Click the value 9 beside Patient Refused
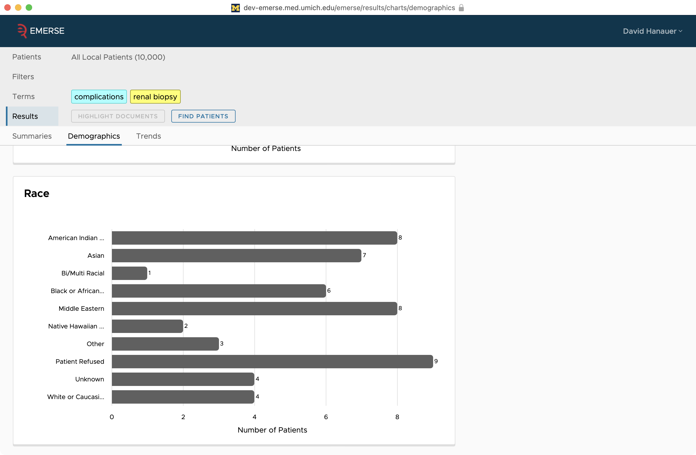Screen dimensions: 696x455 (436, 361)
